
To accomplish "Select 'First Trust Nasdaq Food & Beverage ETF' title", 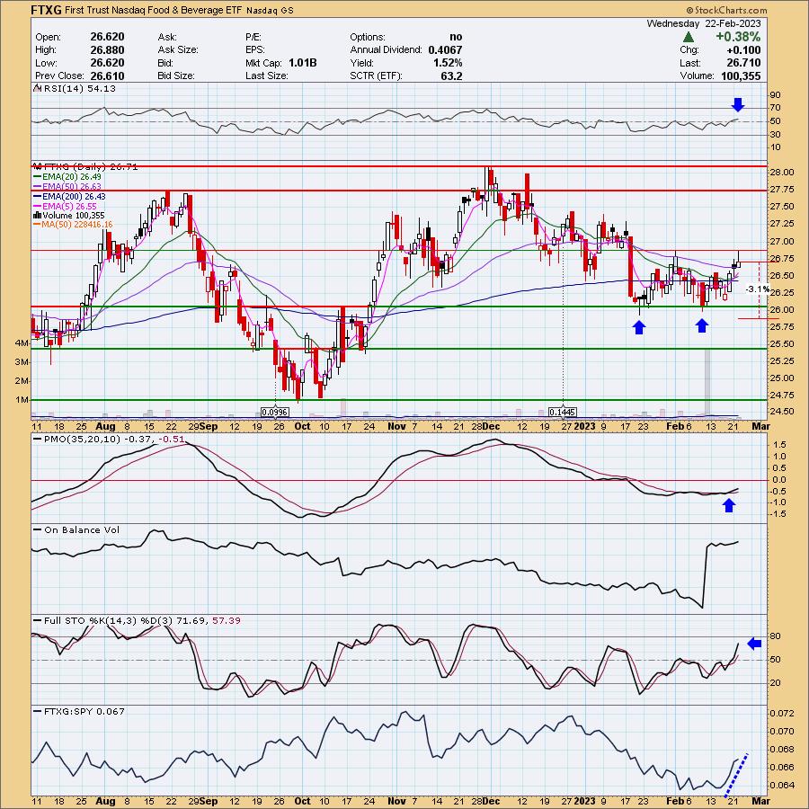I will [153, 10].
